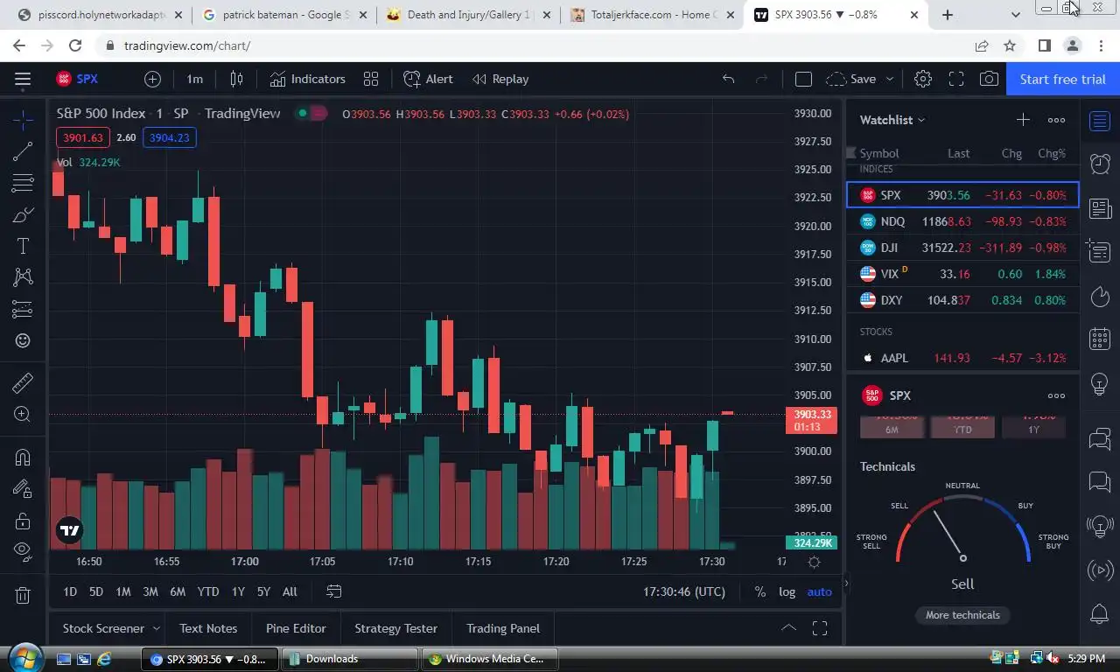Start bar Replay mode
The width and height of the screenshot is (1120, 672).
click(x=500, y=79)
